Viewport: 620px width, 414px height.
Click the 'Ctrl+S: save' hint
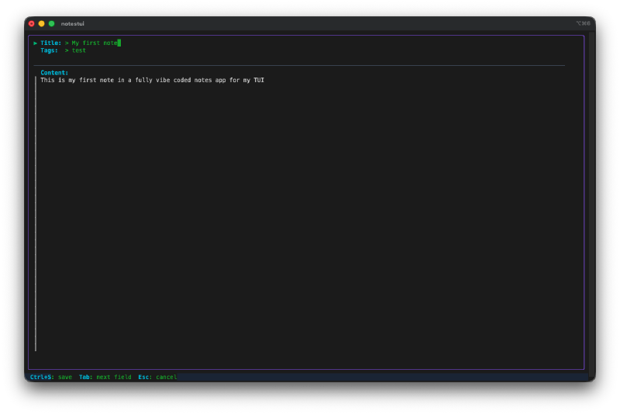[x=51, y=377]
